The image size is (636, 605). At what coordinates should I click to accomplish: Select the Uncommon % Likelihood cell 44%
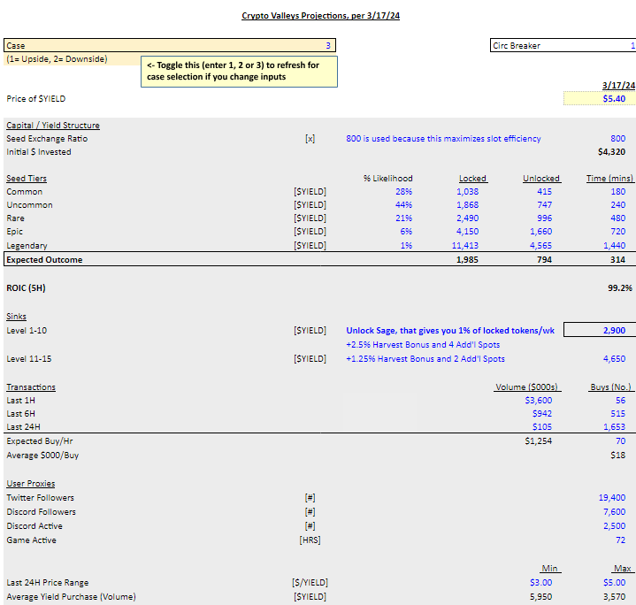[404, 205]
